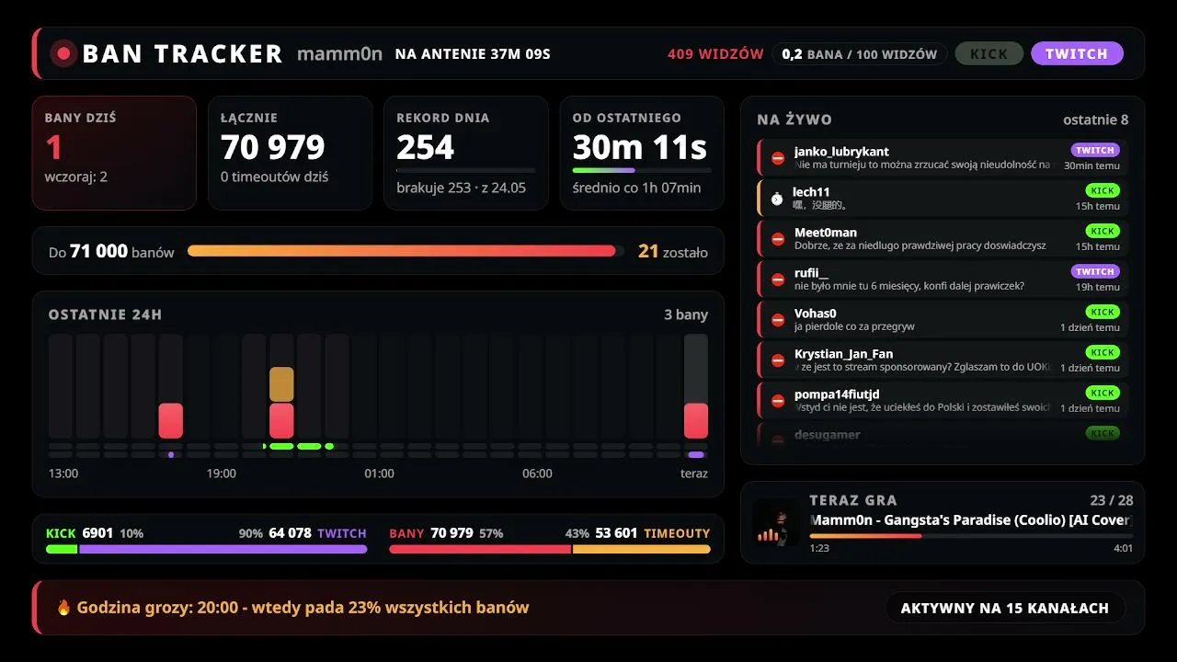
Task: Click the timeout stopwatch icon beside lech11
Action: point(777,199)
